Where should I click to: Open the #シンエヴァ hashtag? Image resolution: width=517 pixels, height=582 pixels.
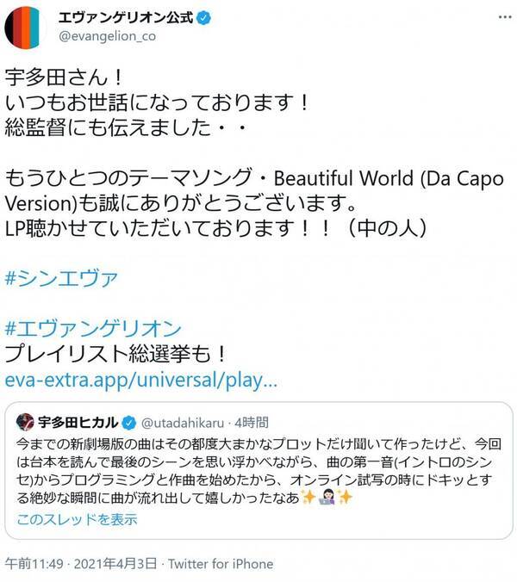(61, 278)
